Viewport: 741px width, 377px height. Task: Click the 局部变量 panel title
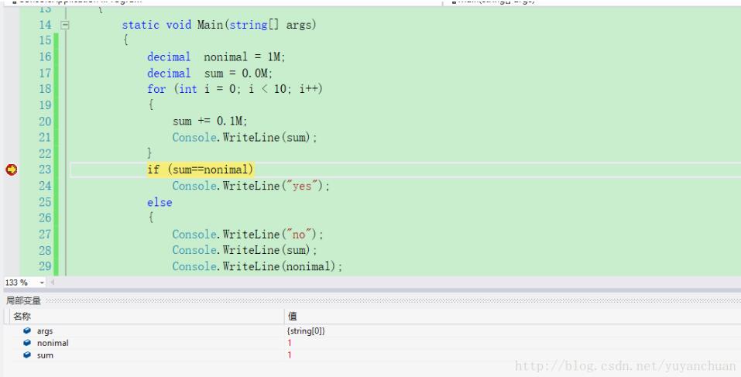pos(23,300)
